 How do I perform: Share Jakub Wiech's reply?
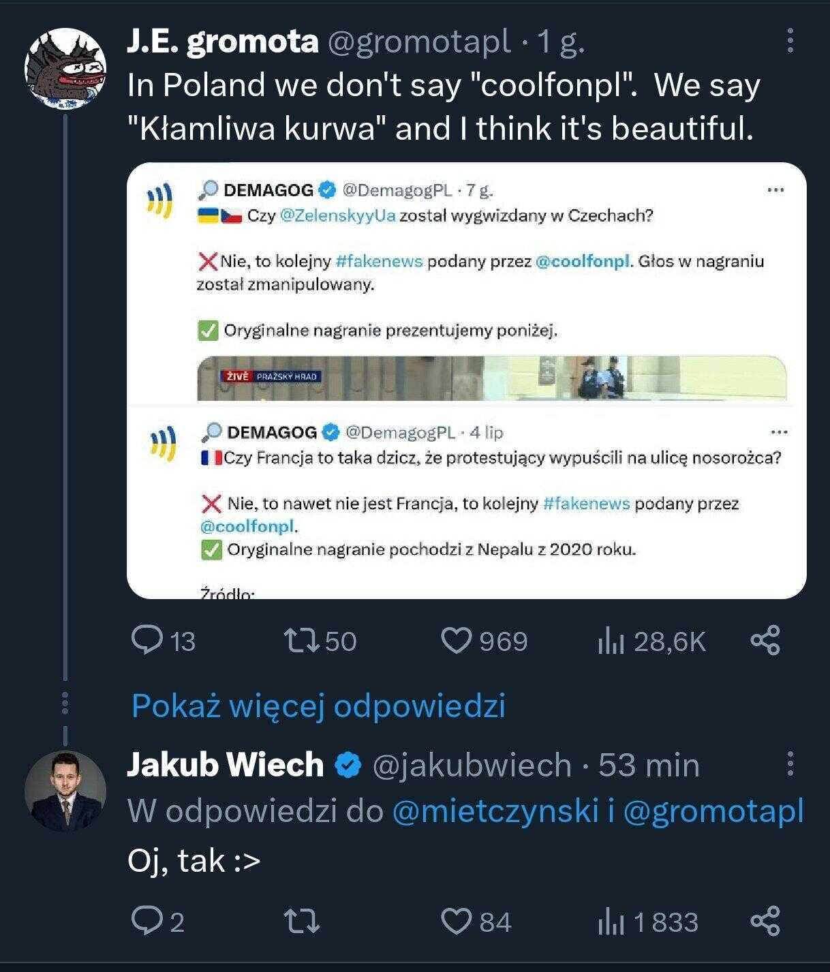point(765,922)
